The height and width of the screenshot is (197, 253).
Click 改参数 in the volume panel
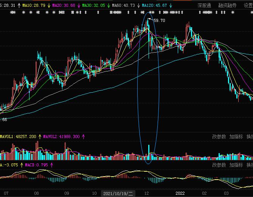click(x=219, y=137)
